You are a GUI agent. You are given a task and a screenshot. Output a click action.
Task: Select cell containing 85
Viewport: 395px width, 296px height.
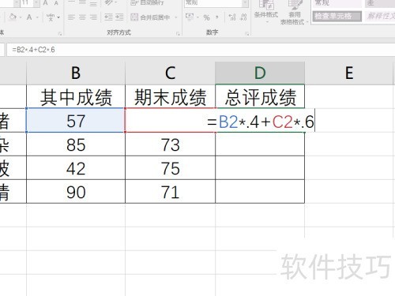[x=76, y=144]
